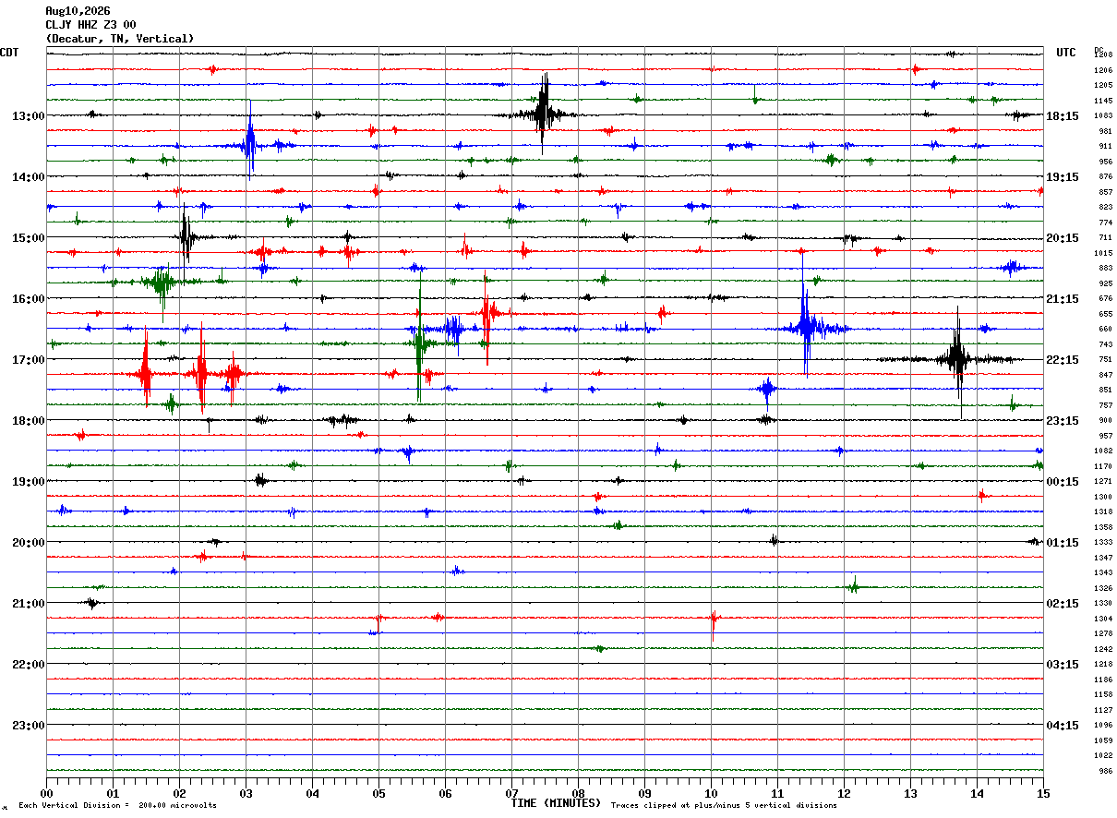
Task: Click the blue spike near 03 minutes
Action: tap(249, 145)
